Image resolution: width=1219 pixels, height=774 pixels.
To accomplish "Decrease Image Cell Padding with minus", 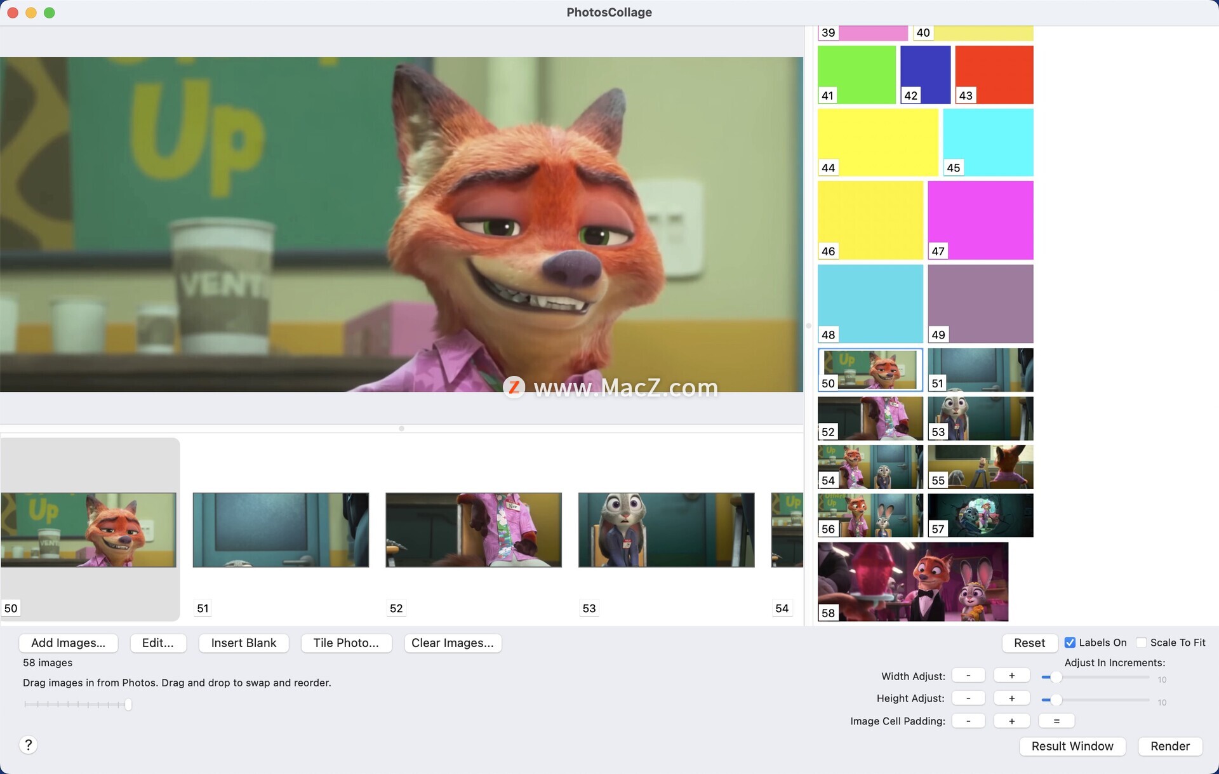I will coord(968,721).
